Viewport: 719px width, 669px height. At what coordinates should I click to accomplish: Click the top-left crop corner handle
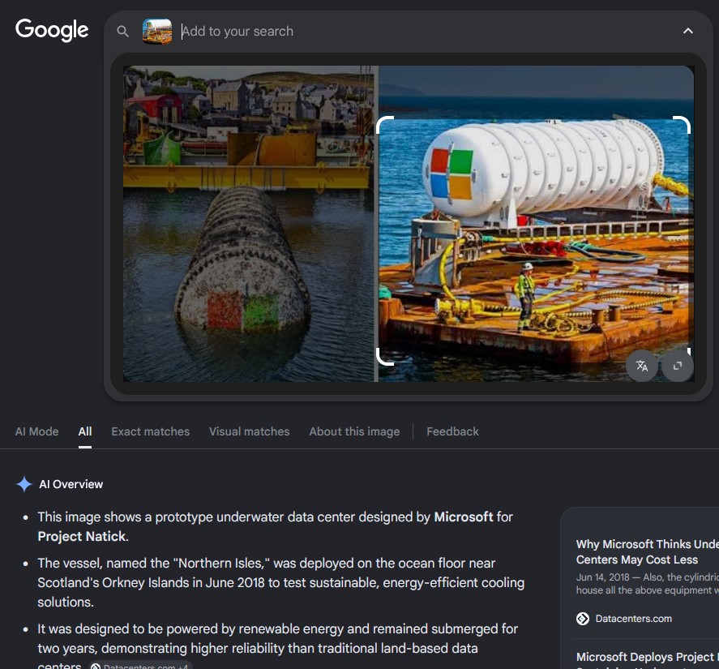(385, 125)
